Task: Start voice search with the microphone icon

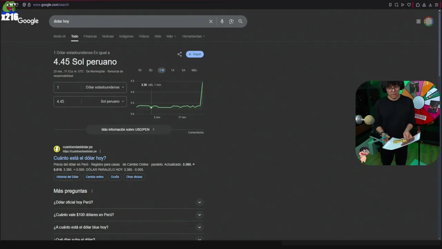Action: click(x=222, y=21)
